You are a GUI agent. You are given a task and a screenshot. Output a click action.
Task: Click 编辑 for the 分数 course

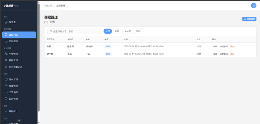215,46
